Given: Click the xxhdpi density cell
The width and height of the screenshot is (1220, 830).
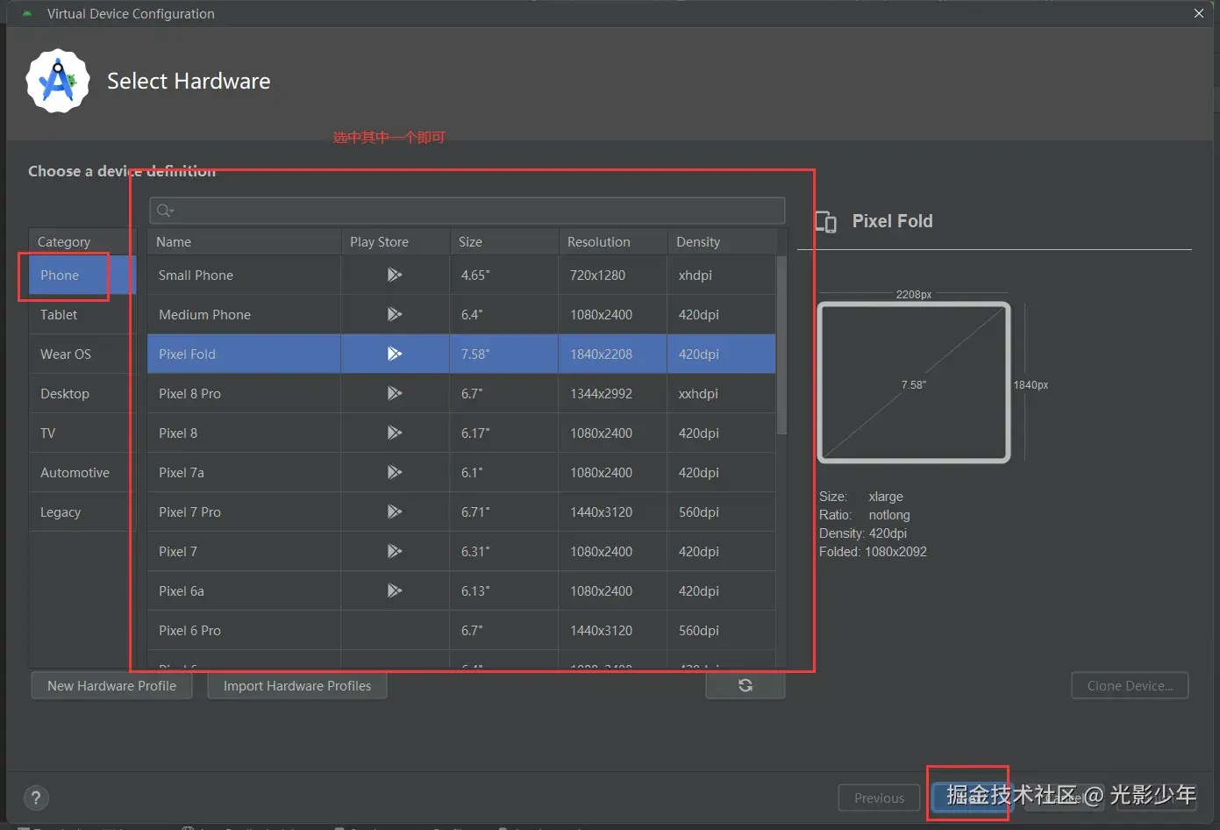Looking at the screenshot, I should coord(722,393).
